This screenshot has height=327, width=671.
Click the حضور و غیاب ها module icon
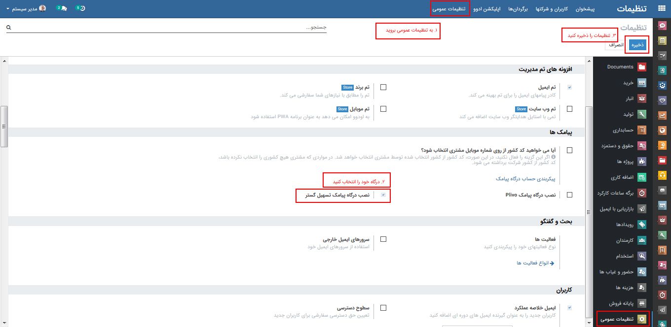point(641,272)
